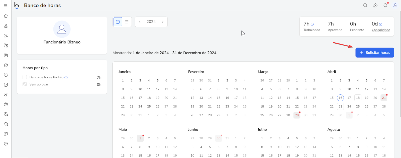
Task: Switch to list view
Action: pos(127,22)
